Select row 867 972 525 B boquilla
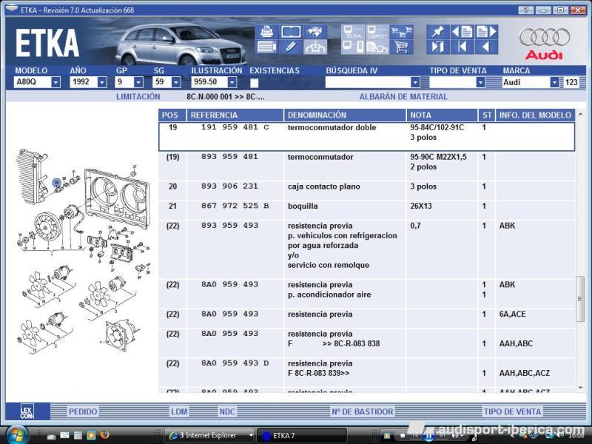The width and height of the screenshot is (592, 444). pyautogui.click(x=366, y=210)
